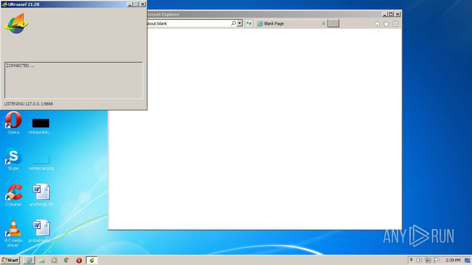Open the Windows Start menu
472x265 pixels.
point(10,260)
